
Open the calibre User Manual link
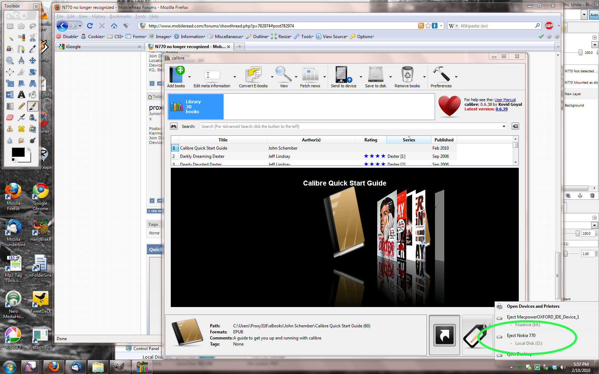[505, 100]
